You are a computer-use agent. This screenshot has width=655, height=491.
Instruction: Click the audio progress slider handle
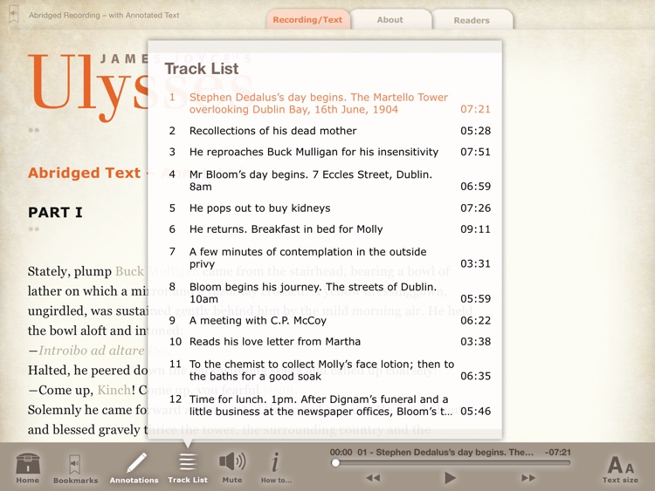pos(335,463)
